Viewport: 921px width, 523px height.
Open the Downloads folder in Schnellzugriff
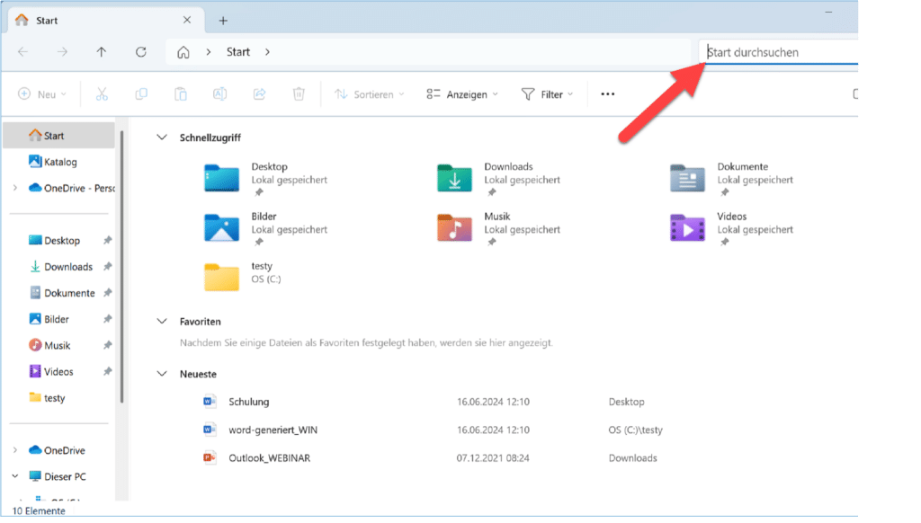click(456, 178)
